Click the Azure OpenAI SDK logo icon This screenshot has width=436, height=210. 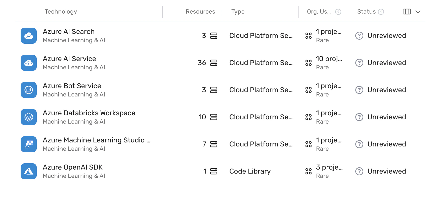coord(29,171)
